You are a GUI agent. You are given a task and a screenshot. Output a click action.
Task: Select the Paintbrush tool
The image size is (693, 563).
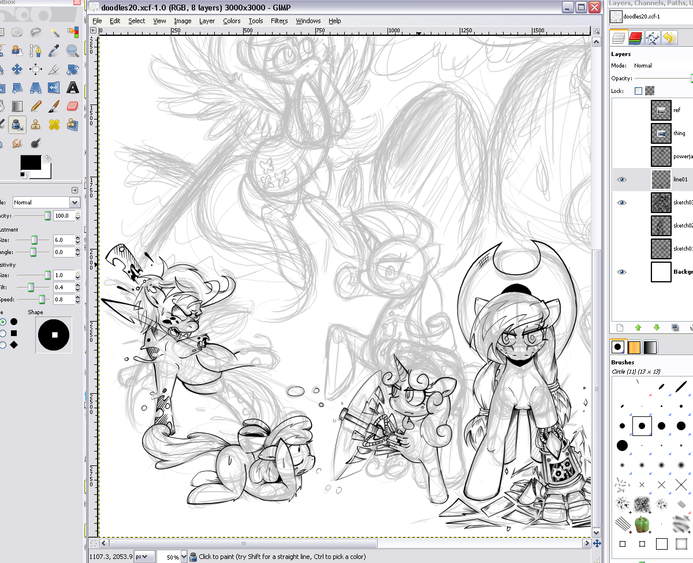(54, 106)
